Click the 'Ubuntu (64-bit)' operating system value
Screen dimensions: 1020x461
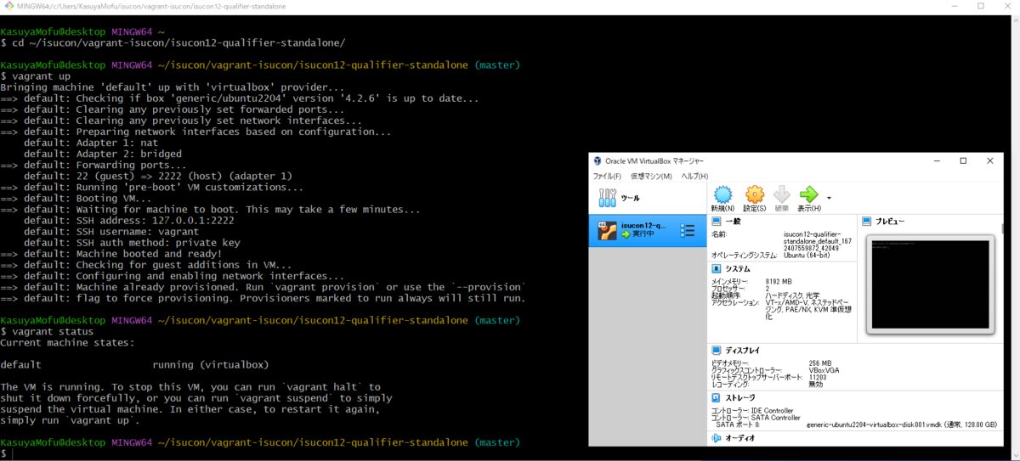(x=807, y=255)
